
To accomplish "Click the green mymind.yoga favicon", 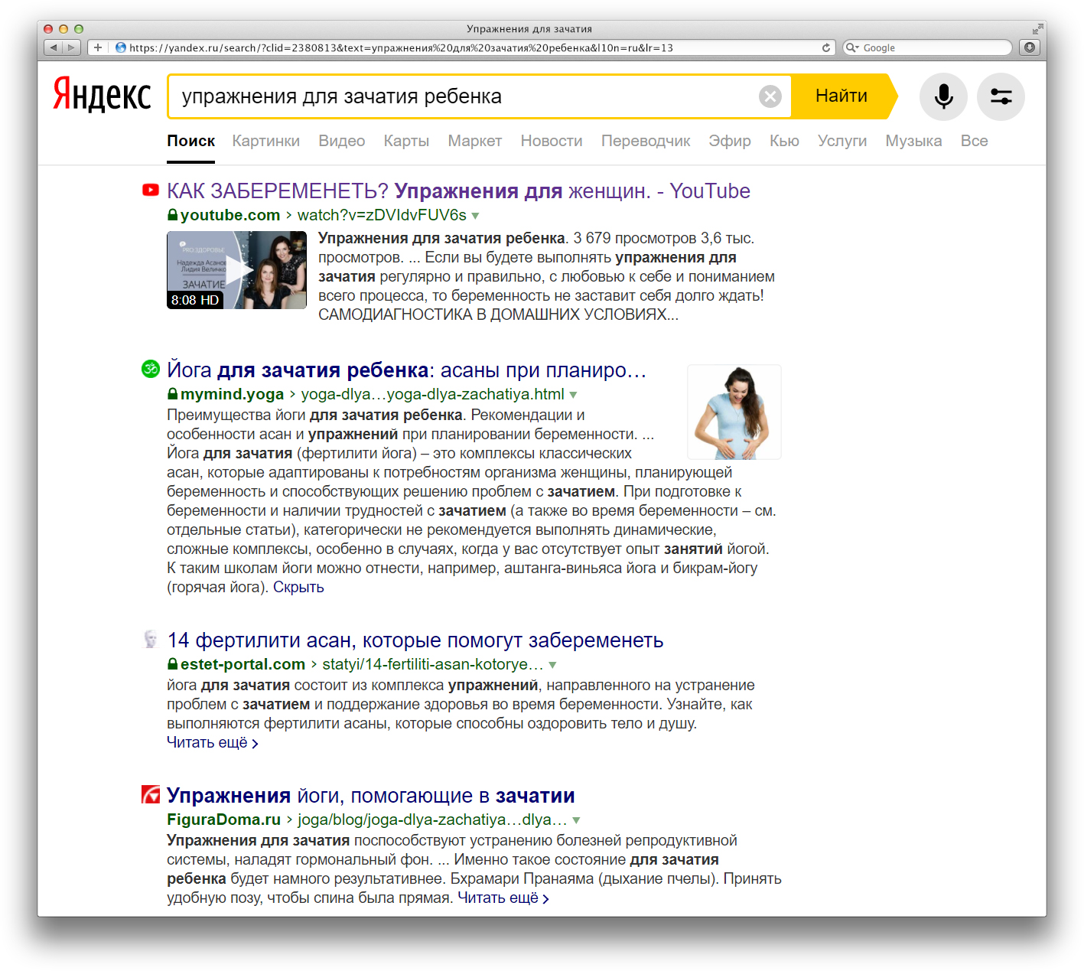I will pos(151,369).
